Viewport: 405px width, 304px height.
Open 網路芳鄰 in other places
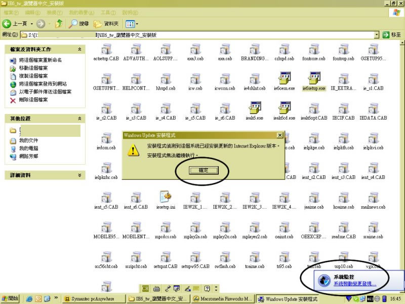tap(29, 156)
